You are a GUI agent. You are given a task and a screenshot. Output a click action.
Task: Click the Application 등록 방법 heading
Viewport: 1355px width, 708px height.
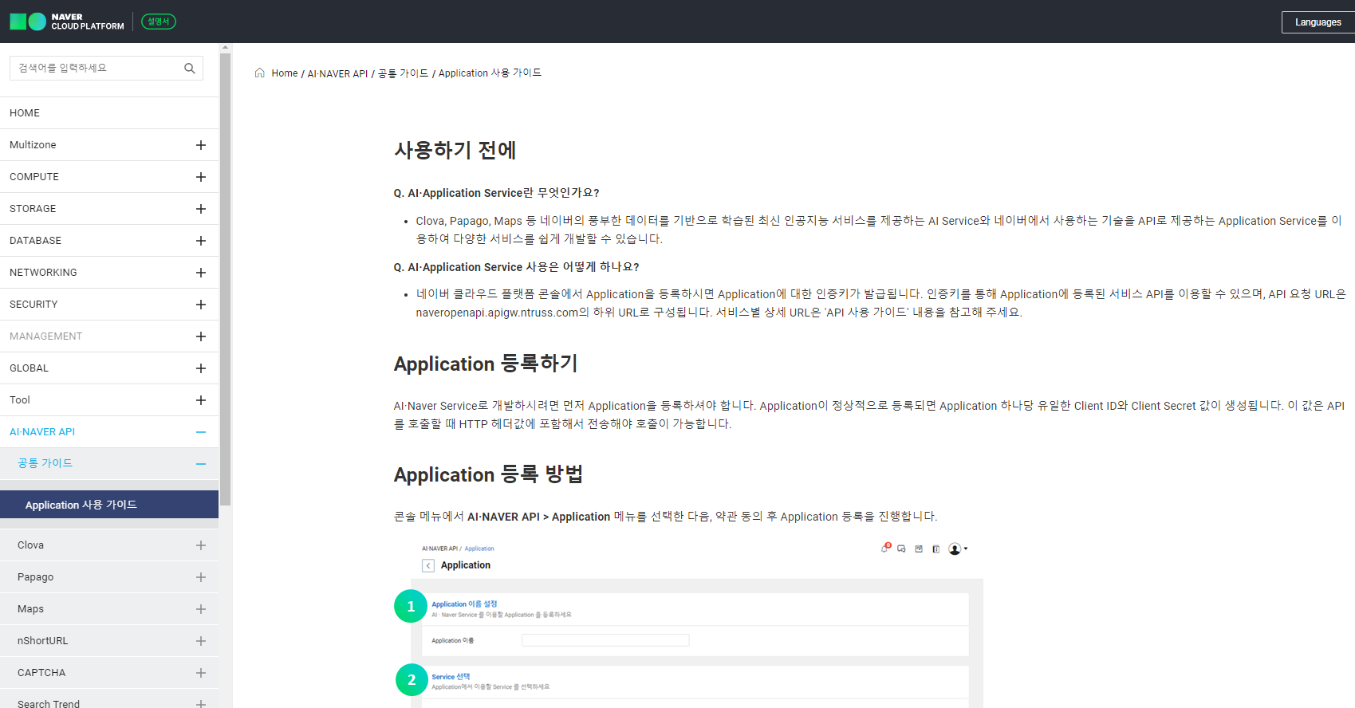488,474
